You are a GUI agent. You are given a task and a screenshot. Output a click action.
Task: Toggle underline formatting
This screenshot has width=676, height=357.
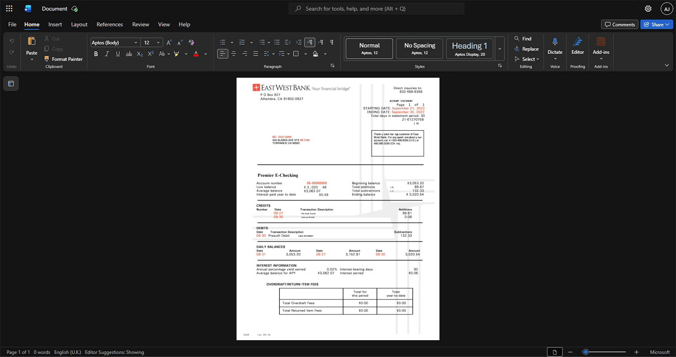point(118,53)
